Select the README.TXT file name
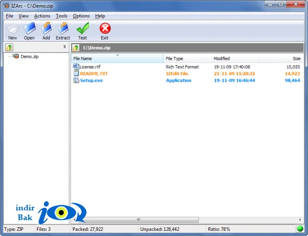Screen dimensions: 308x236 click(x=94, y=74)
